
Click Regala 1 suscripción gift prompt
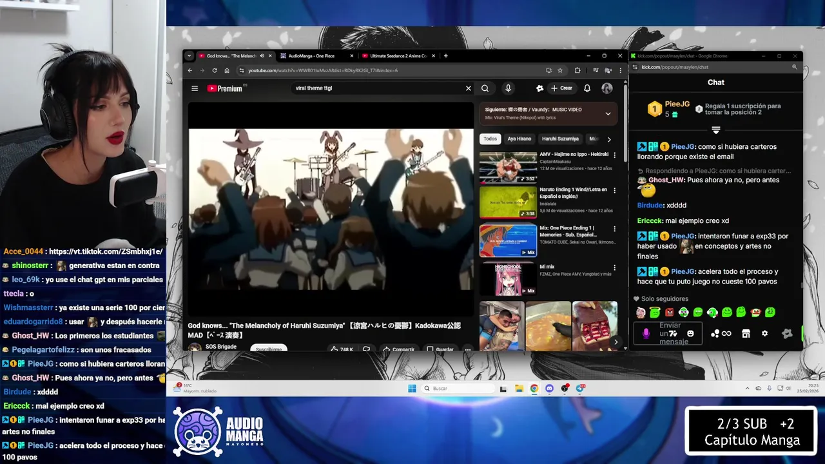tap(738, 109)
